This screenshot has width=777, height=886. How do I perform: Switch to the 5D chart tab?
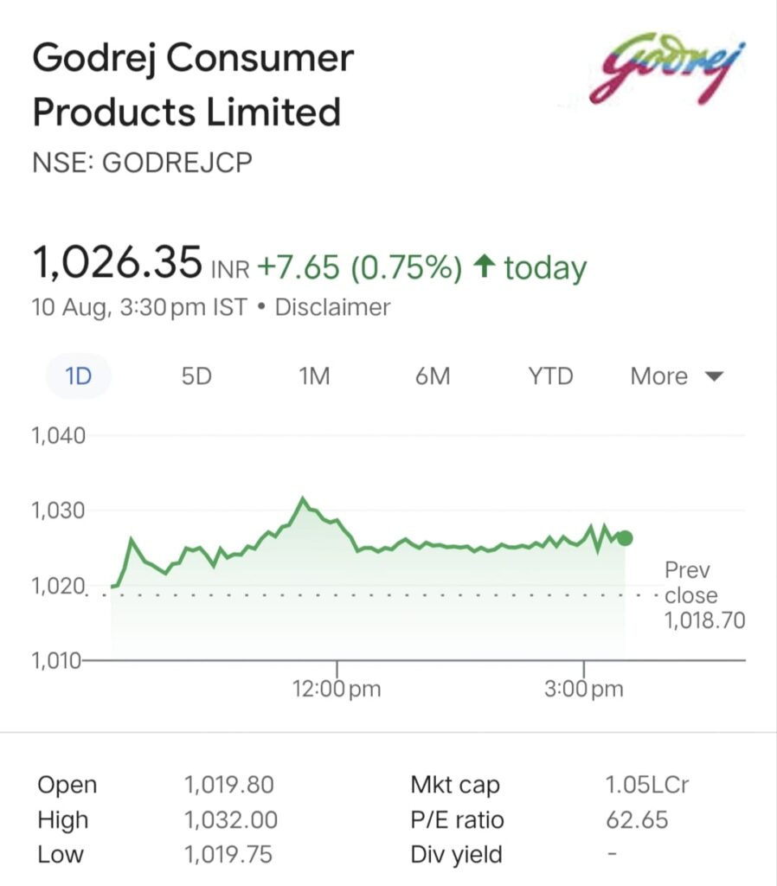coord(196,376)
